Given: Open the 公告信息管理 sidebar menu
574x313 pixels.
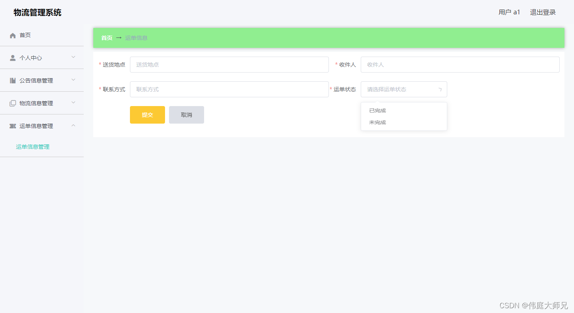Looking at the screenshot, I should pyautogui.click(x=42, y=81).
